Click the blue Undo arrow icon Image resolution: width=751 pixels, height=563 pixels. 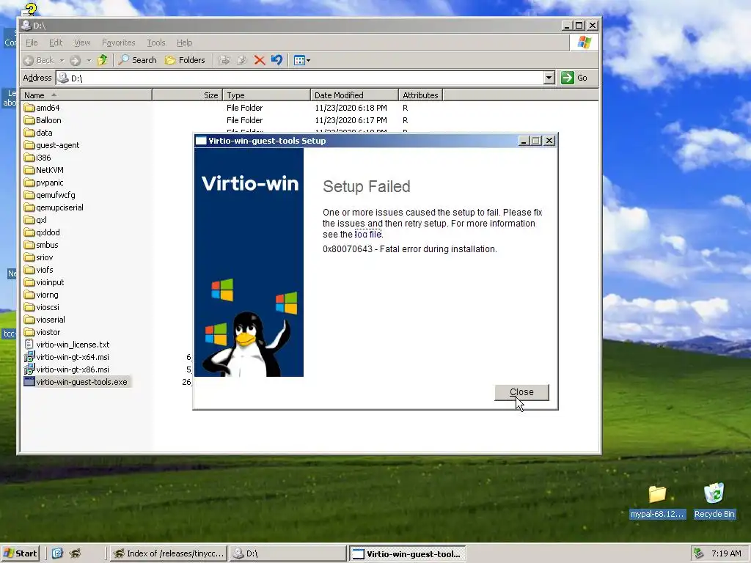(276, 60)
